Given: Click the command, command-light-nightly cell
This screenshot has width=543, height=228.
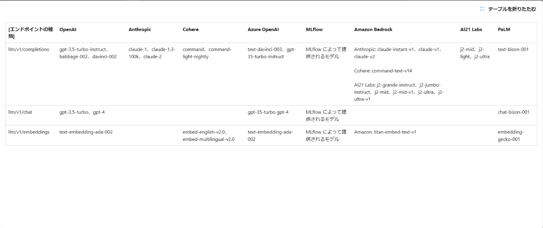Looking at the screenshot, I should pos(207,53).
